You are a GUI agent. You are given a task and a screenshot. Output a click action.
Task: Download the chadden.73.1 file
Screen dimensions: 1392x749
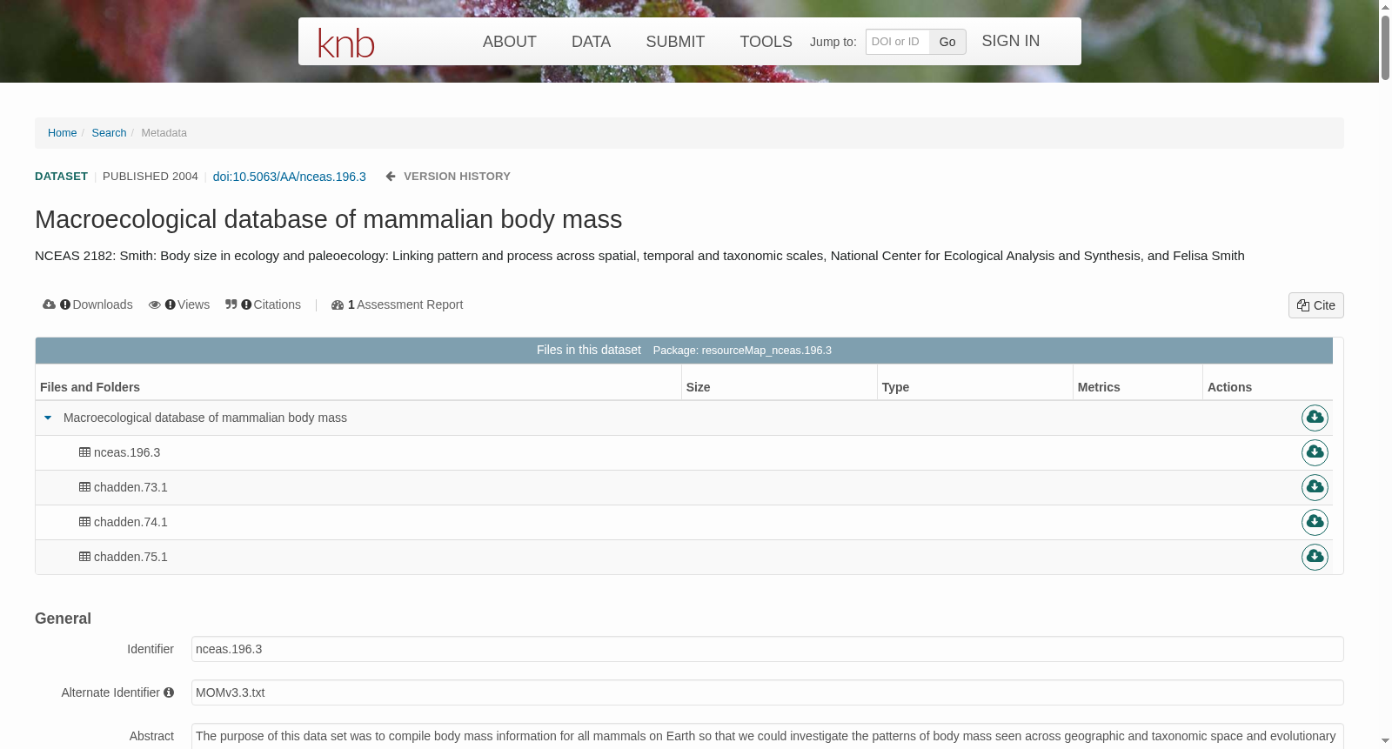(x=1315, y=487)
